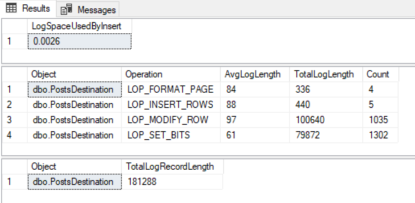Select the 181288 cell value

(x=142, y=182)
